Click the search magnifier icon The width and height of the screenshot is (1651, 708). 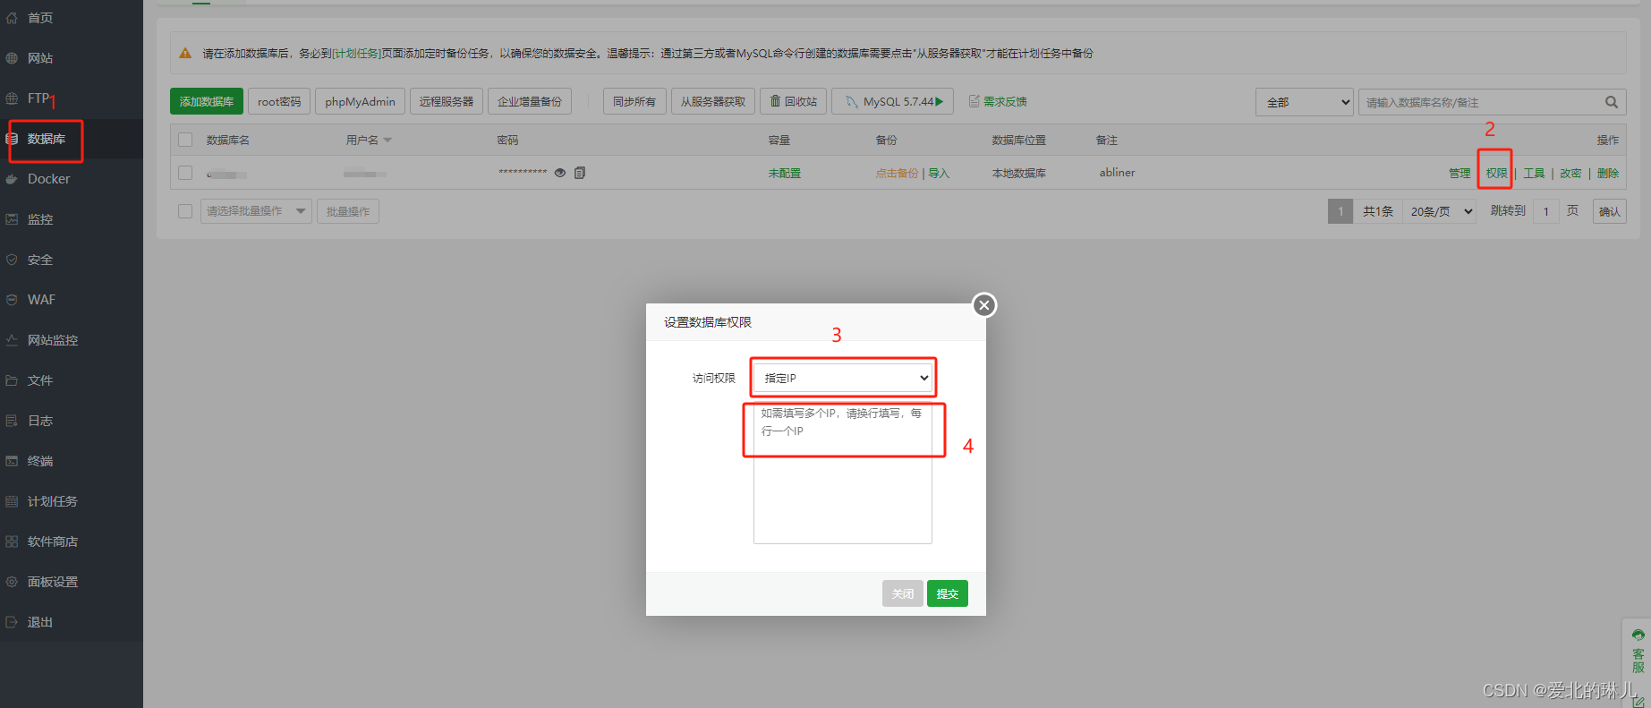click(x=1611, y=102)
